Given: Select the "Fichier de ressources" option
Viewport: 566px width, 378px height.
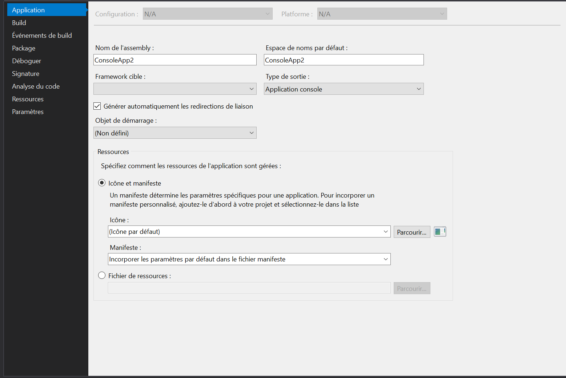Looking at the screenshot, I should [102, 275].
